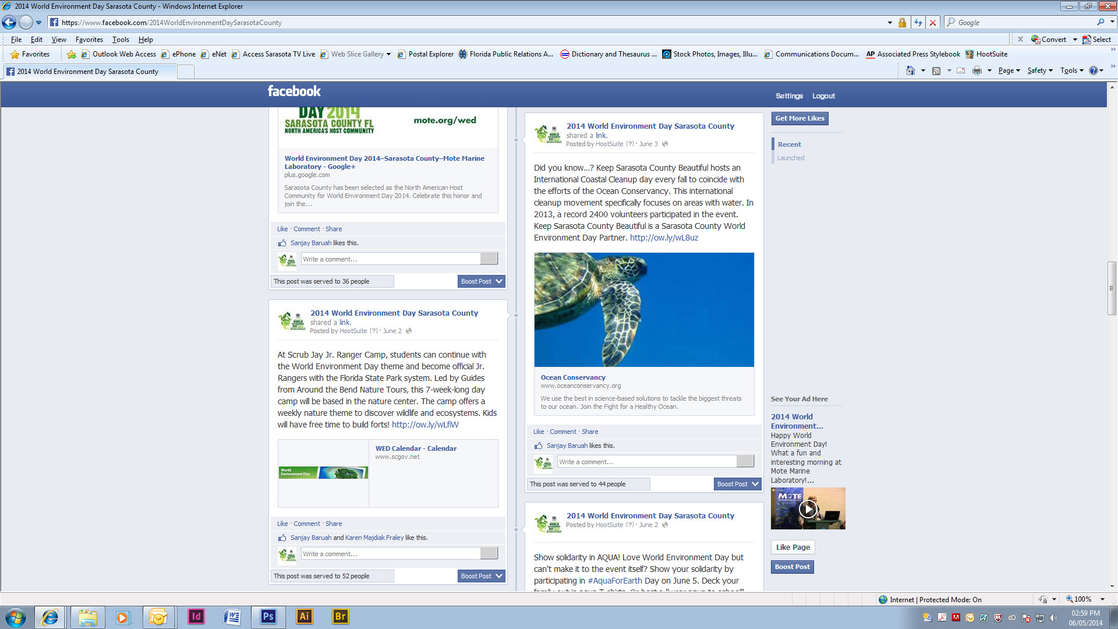The image size is (1118, 629).
Task: Click the Select button on PDF toolbar
Action: click(x=1097, y=40)
